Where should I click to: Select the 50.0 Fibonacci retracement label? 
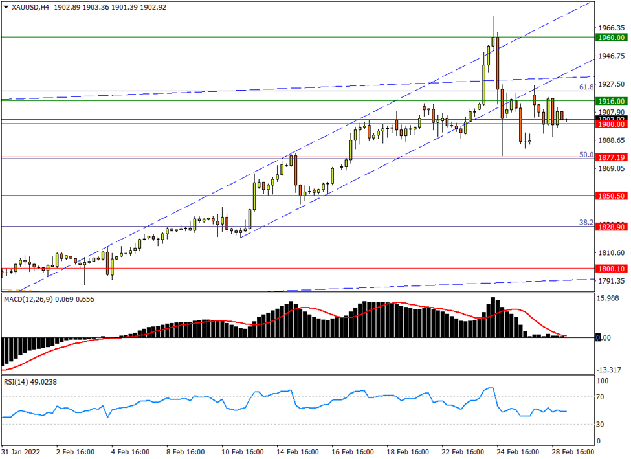[586, 155]
